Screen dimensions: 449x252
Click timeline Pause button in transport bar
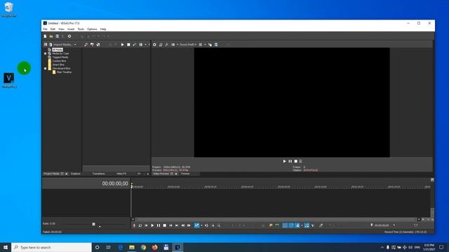coord(159,225)
